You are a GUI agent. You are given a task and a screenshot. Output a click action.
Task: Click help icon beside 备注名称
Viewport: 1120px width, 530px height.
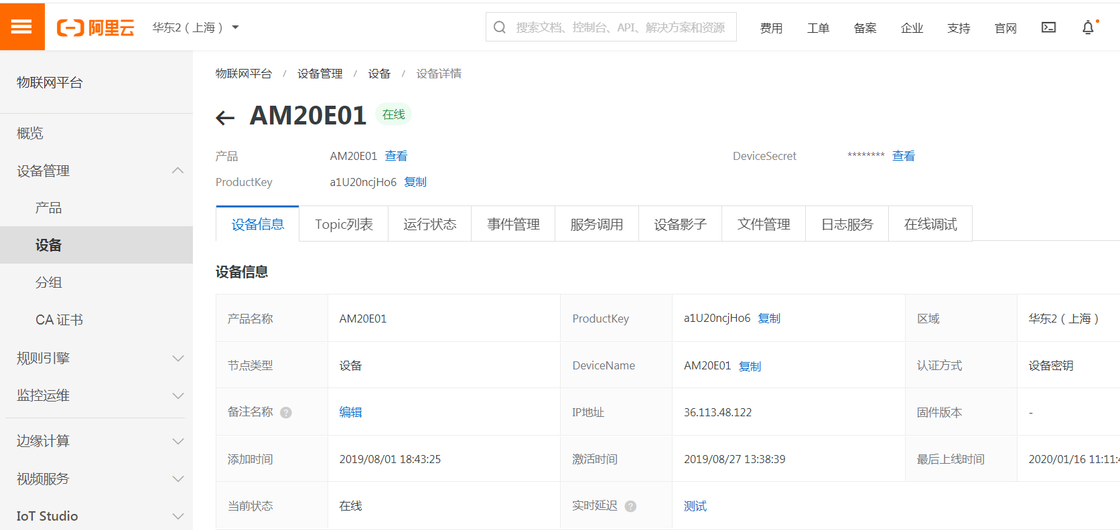pos(286,412)
